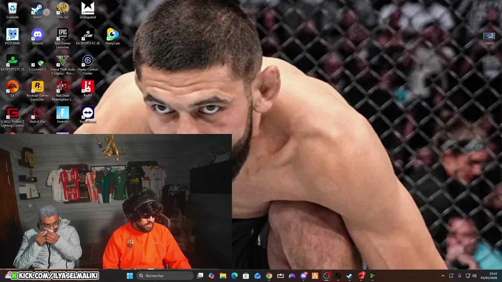Open Elgato Control Center icon

87,65
